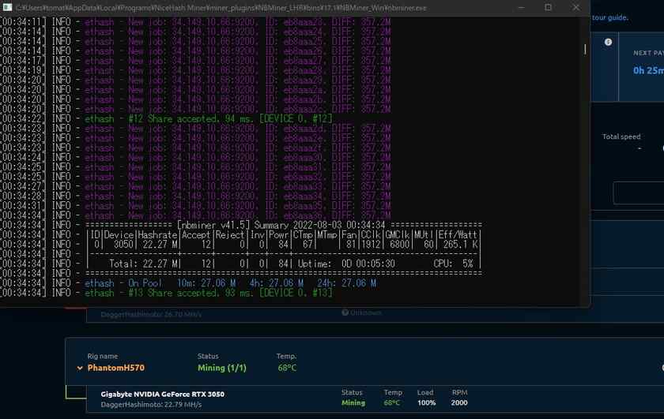
Task: Click the nbminer console window title bar icon
Action: [7, 7]
